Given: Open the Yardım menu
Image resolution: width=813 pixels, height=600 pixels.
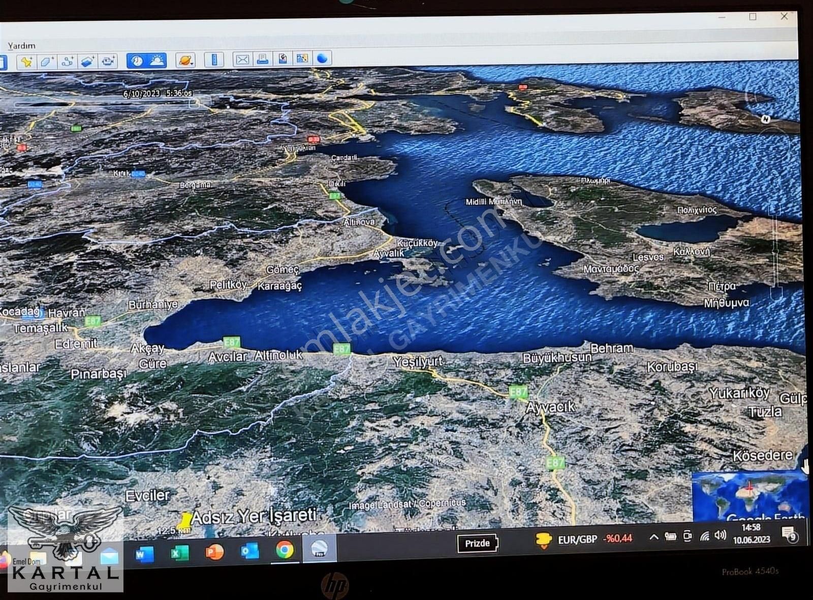Looking at the screenshot, I should [x=21, y=46].
